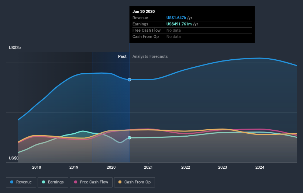Image resolution: width=303 pixels, height=193 pixels.
Task: Click the US$491.761m earnings value
Action: point(179,24)
